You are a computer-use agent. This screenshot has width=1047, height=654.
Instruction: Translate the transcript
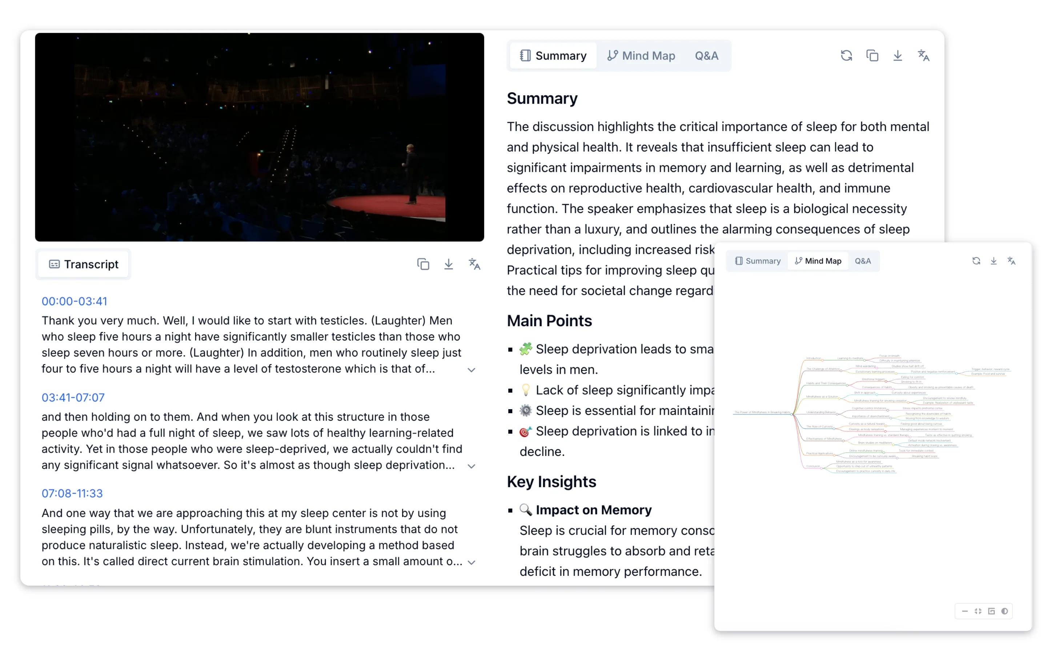[474, 264]
